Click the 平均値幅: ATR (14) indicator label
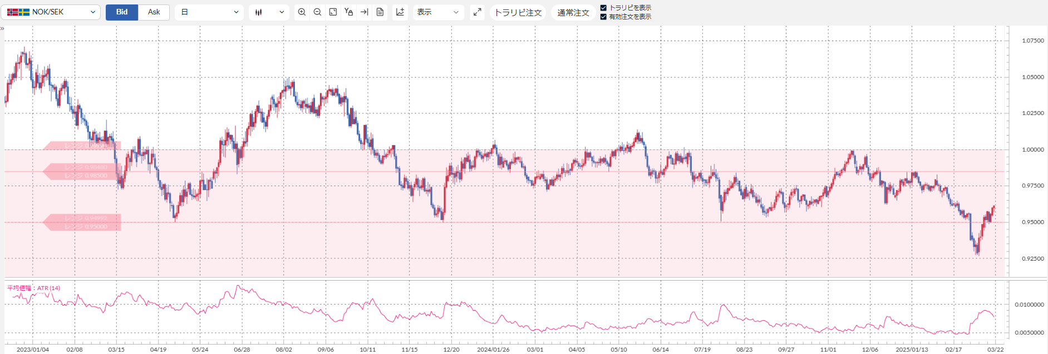1048x354 pixels. 33,288
